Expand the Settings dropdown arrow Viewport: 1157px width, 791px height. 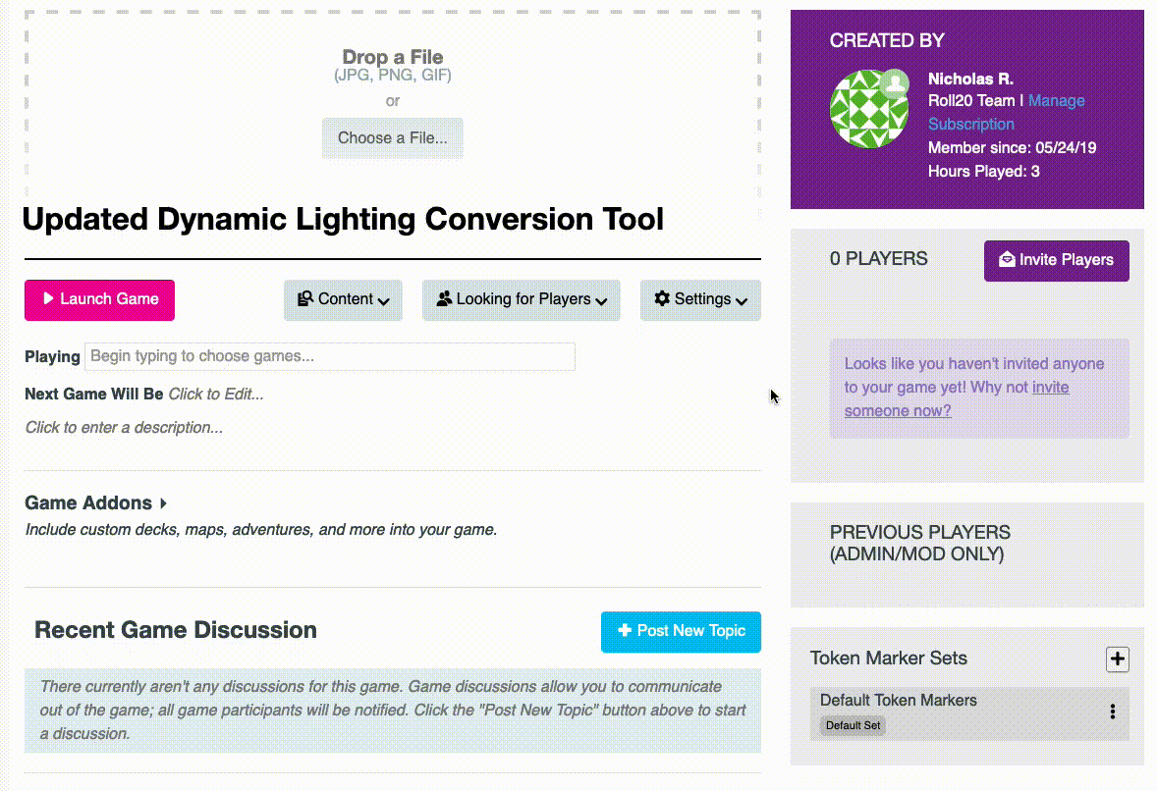pyautogui.click(x=742, y=301)
